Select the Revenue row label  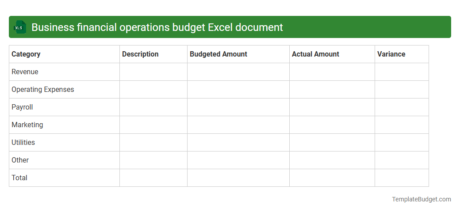[25, 72]
